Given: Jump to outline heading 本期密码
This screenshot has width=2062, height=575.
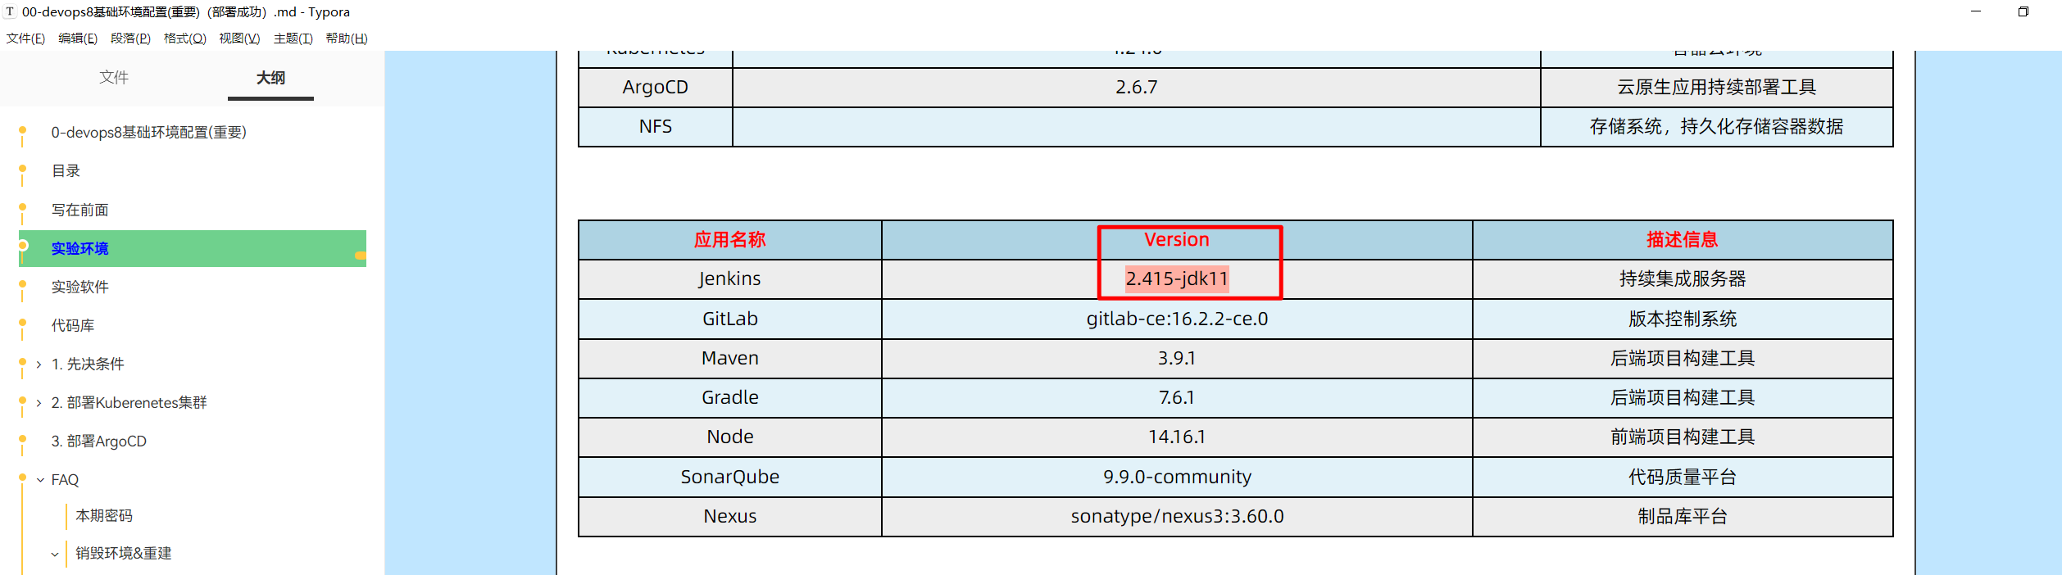Looking at the screenshot, I should 104,515.
